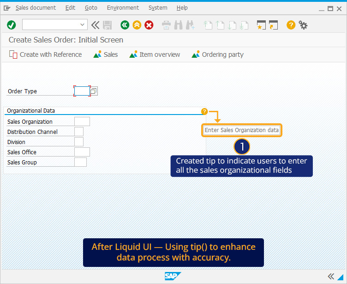Click the Save floppy disk icon

(108, 25)
